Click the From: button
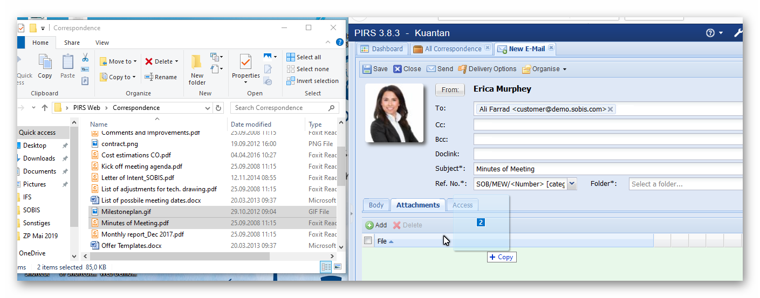The width and height of the screenshot is (760, 298). point(450,90)
